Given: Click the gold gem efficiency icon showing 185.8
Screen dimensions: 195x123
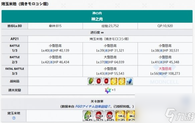Looking at the screenshot, I should pyautogui.click(x=121, y=116).
